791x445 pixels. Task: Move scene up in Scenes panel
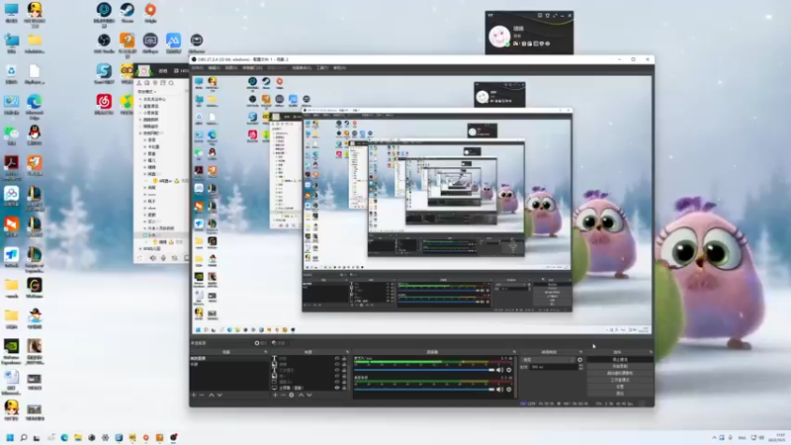[212, 395]
